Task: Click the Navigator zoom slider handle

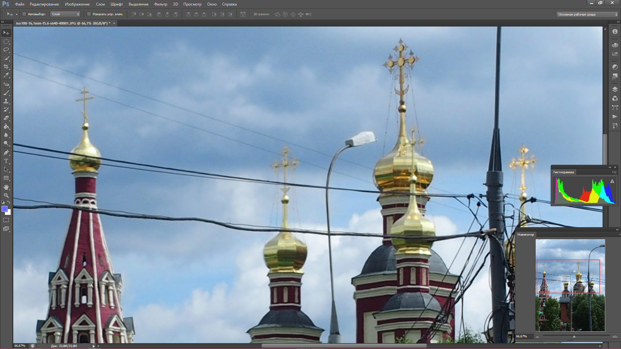Action: point(574,337)
